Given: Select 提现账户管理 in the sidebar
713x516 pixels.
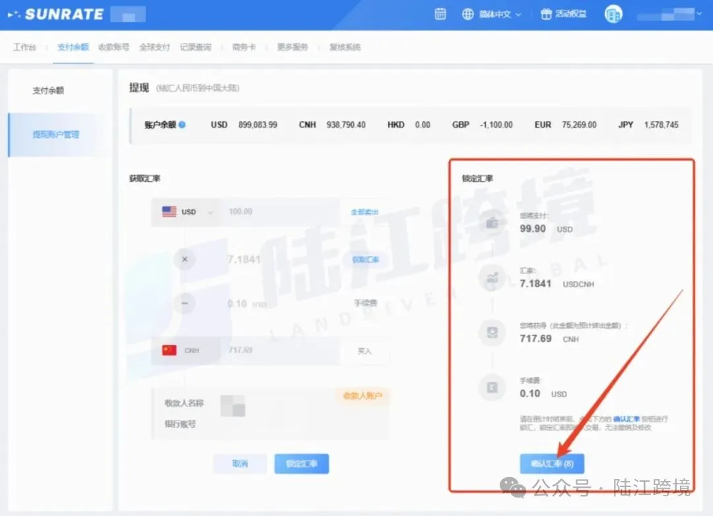Looking at the screenshot, I should point(56,134).
